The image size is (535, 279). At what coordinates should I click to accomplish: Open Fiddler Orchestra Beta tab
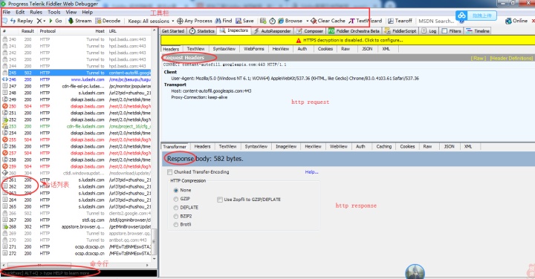pos(354,30)
